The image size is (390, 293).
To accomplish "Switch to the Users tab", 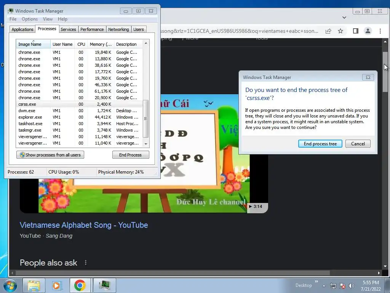I will coord(138,29).
